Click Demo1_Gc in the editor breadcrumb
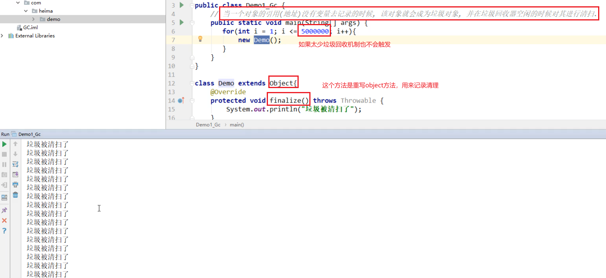 pos(208,125)
